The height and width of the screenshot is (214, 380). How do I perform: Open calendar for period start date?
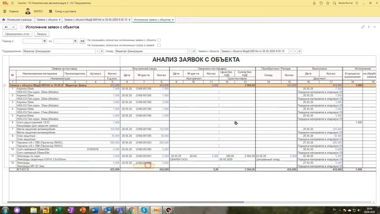click(x=45, y=41)
